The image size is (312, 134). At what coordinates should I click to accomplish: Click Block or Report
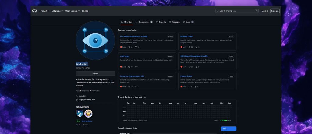[x=82, y=125]
